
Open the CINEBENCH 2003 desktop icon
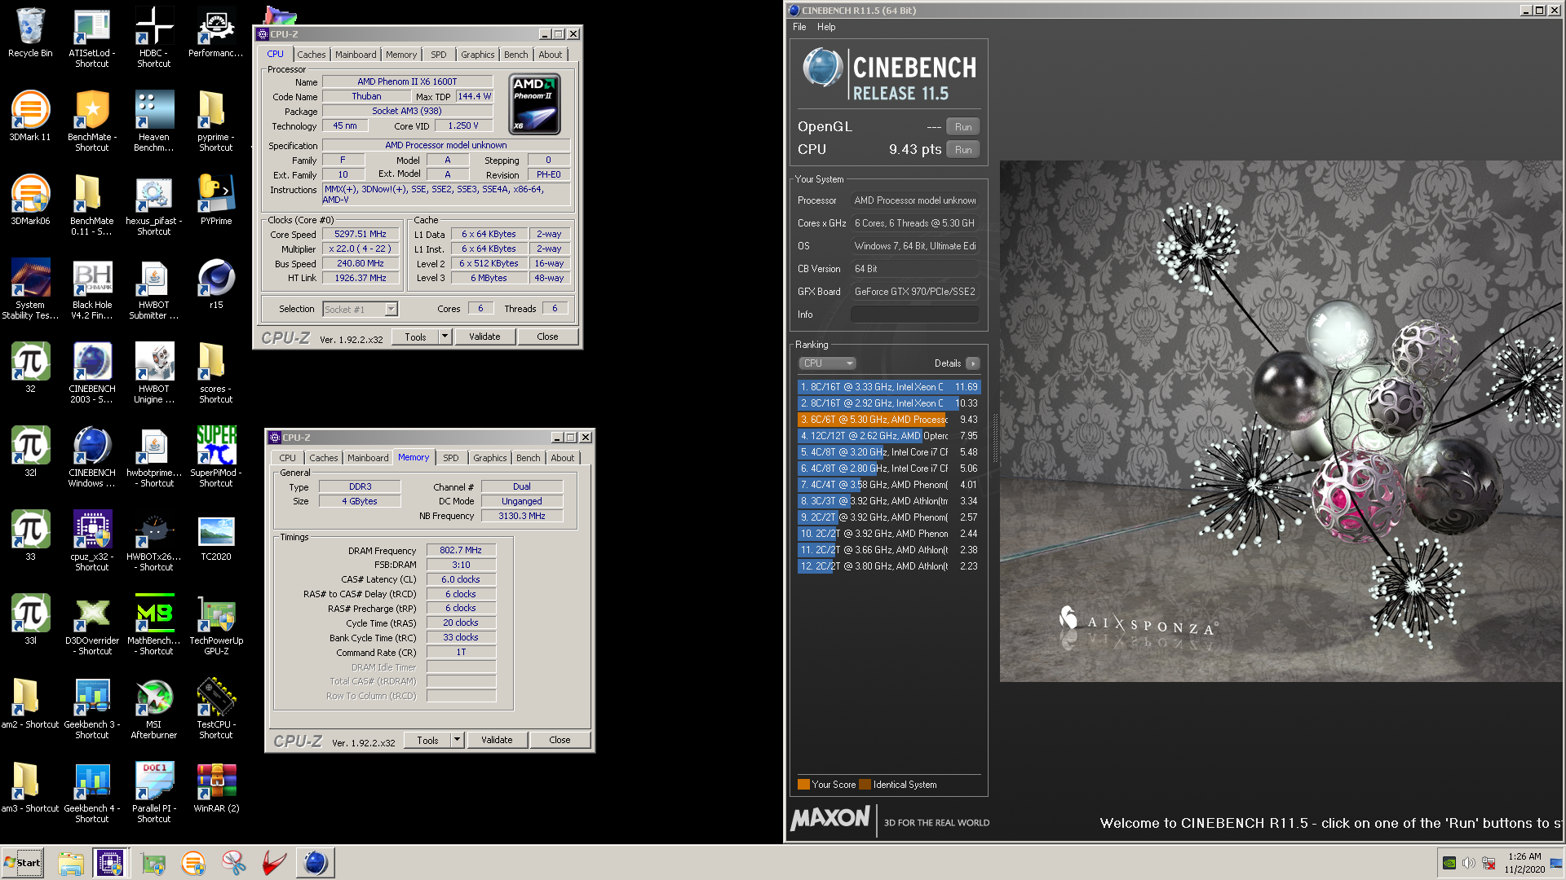pyautogui.click(x=92, y=373)
